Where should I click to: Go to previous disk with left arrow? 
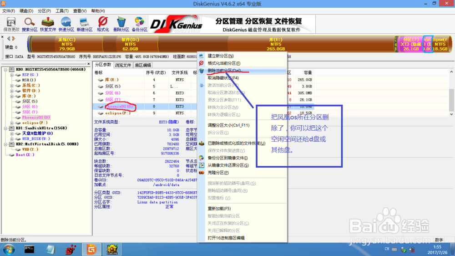tap(8, 38)
